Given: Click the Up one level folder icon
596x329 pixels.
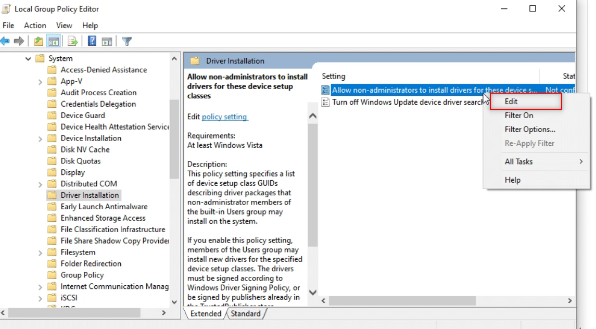Looking at the screenshot, I should (x=39, y=41).
